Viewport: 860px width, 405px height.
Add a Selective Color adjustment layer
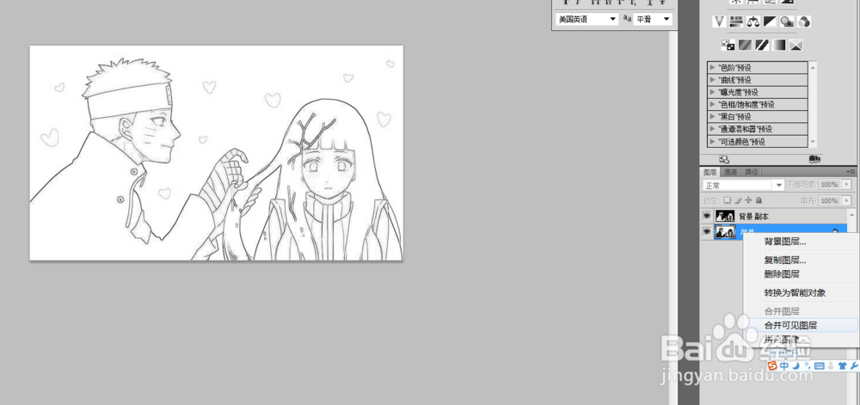point(795,45)
